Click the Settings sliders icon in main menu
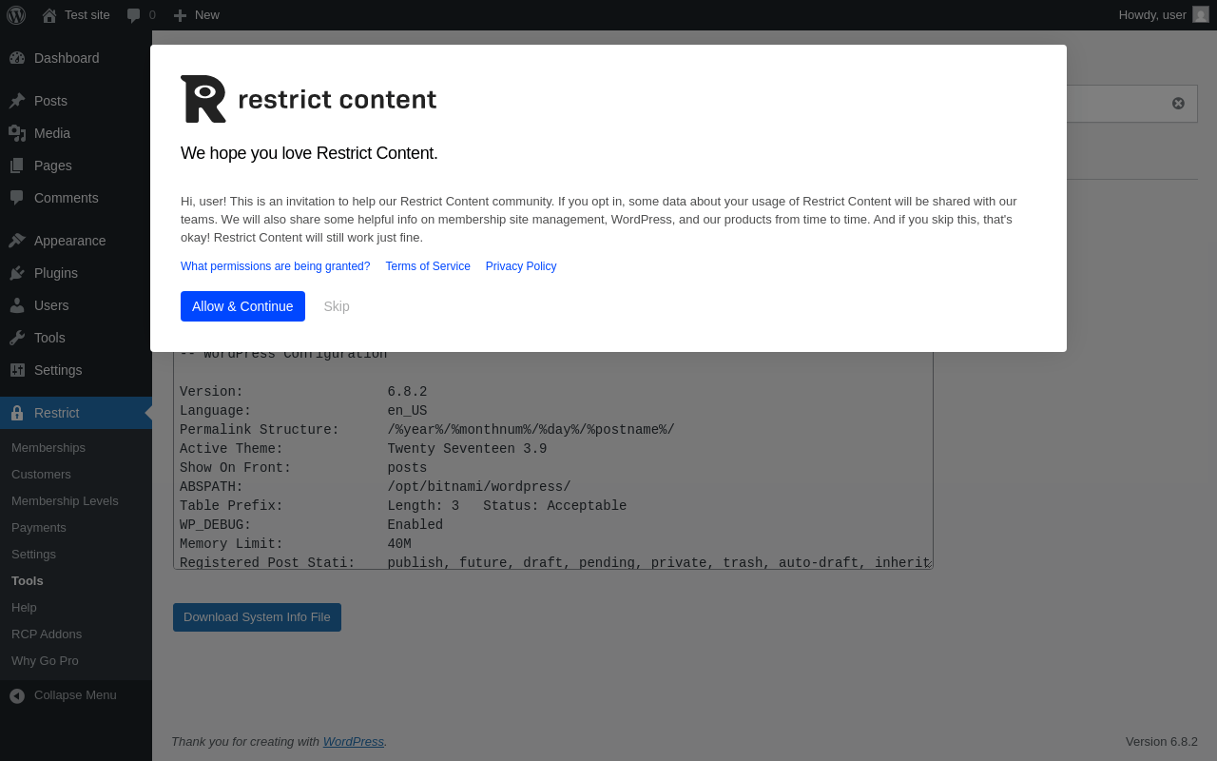The image size is (1217, 761). (x=17, y=370)
